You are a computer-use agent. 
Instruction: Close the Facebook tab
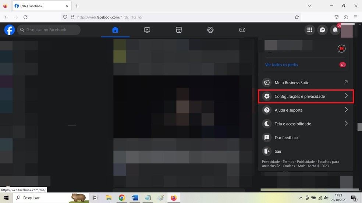click(x=67, y=6)
